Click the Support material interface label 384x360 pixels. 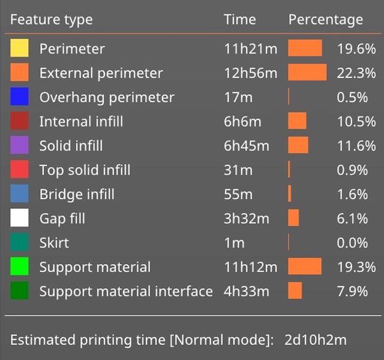coord(126,292)
